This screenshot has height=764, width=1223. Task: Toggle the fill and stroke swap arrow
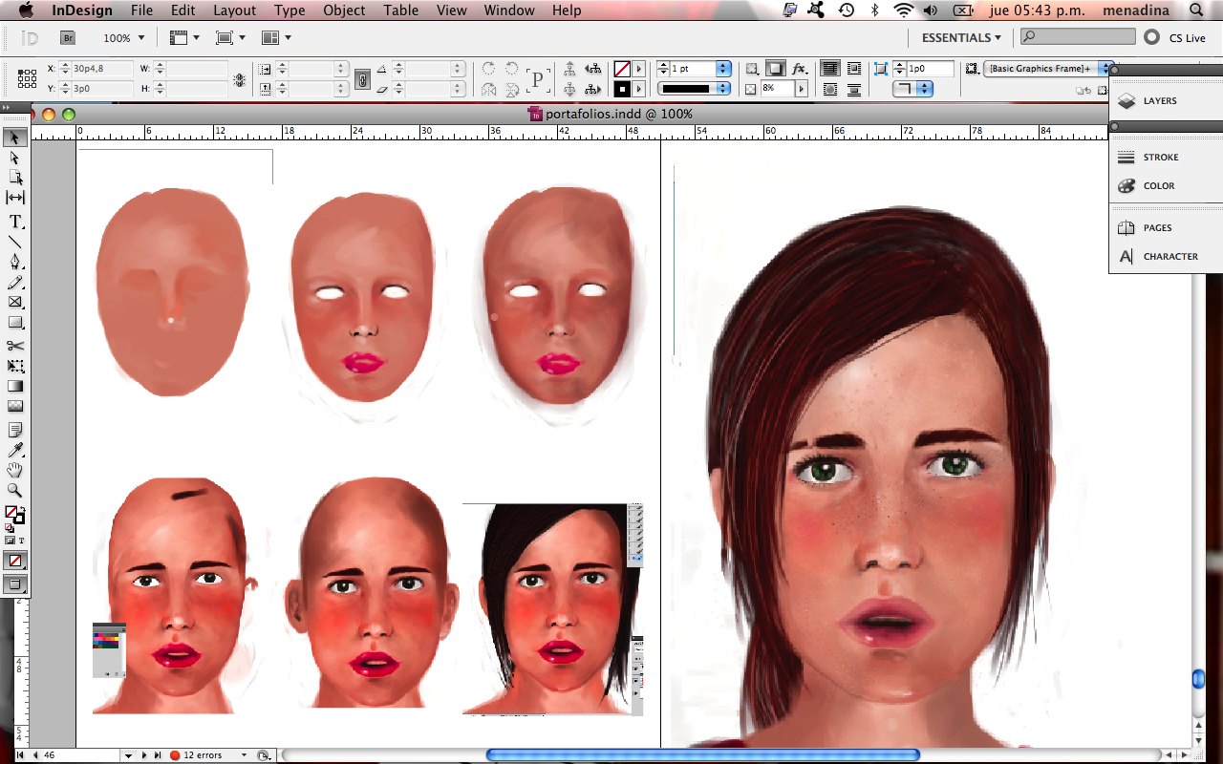point(21,510)
